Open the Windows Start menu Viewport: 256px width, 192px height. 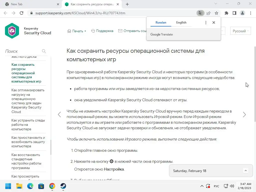(8, 186)
